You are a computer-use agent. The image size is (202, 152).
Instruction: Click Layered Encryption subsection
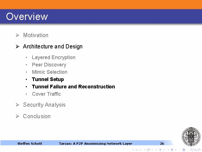click(x=54, y=57)
